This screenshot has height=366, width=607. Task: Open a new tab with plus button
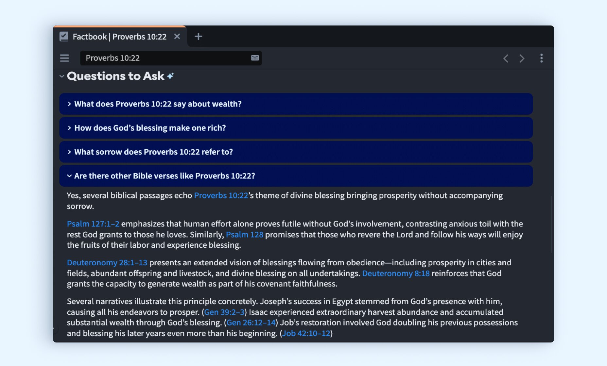tap(198, 36)
